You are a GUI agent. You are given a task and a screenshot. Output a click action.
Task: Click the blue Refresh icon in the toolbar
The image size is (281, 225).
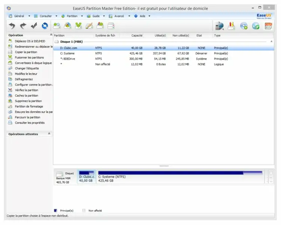[45, 26]
